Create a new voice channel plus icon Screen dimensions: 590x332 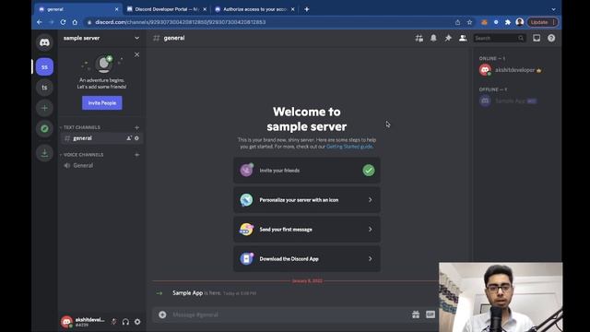click(x=137, y=155)
